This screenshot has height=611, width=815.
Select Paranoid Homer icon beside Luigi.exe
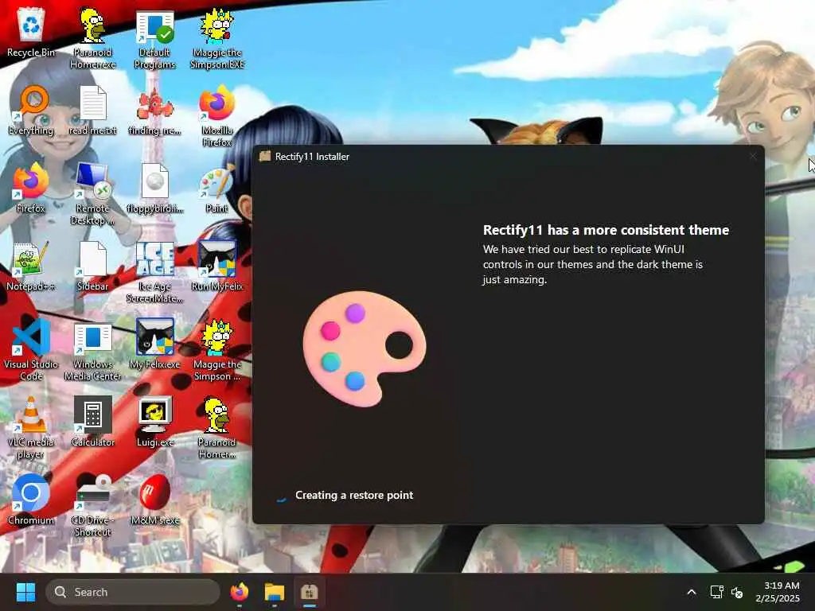pos(217,428)
